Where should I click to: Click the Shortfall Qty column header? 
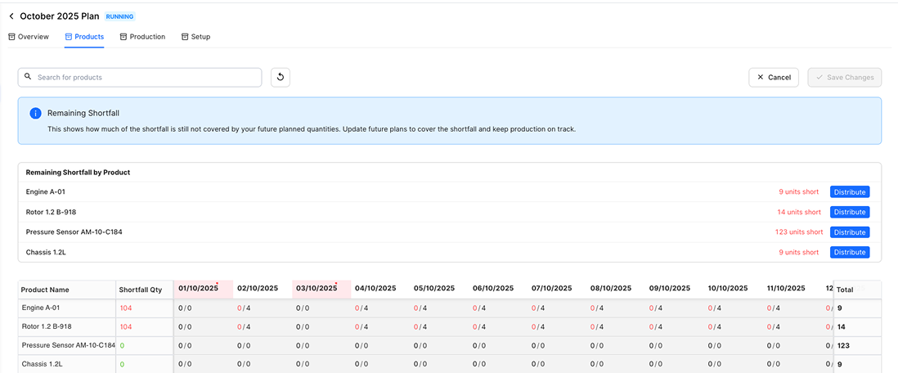[x=141, y=290]
